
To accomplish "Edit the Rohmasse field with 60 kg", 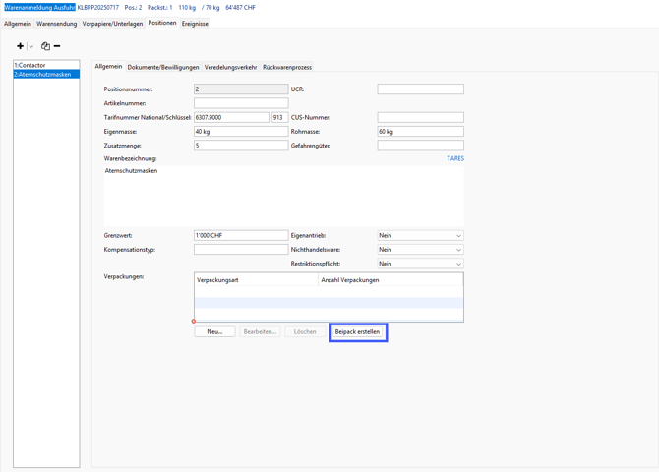I will 420,132.
